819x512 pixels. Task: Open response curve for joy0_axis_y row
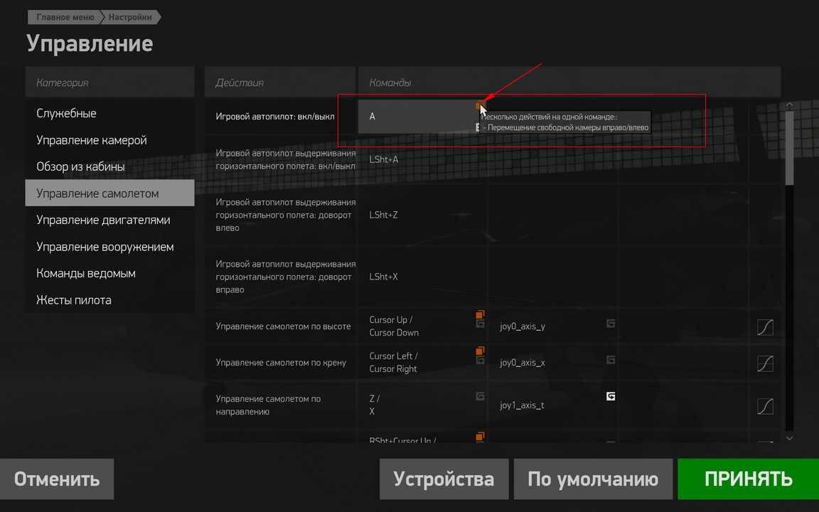tap(765, 327)
